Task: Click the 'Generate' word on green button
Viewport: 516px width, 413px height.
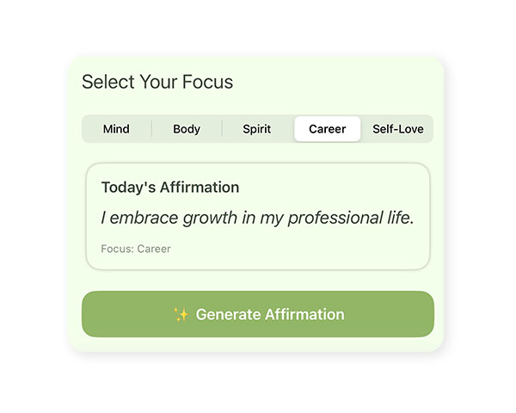Action: pyautogui.click(x=227, y=315)
